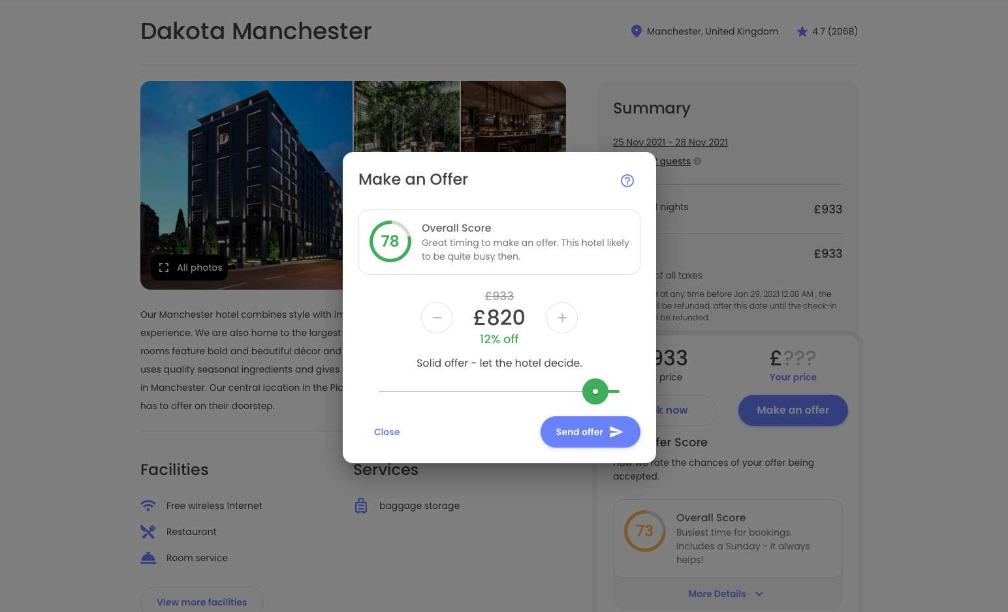The width and height of the screenshot is (1008, 612).
Task: Click the guests info icon
Action: click(697, 161)
